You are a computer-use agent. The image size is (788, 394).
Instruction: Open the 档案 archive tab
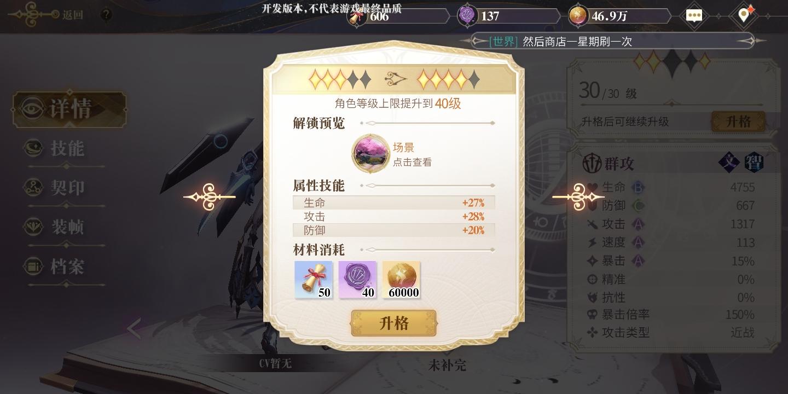click(66, 267)
